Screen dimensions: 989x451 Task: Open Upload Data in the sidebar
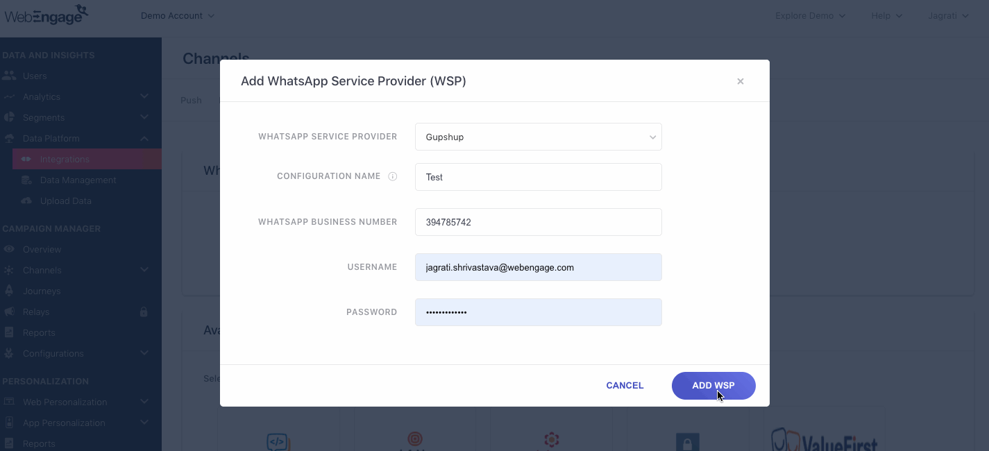click(65, 201)
